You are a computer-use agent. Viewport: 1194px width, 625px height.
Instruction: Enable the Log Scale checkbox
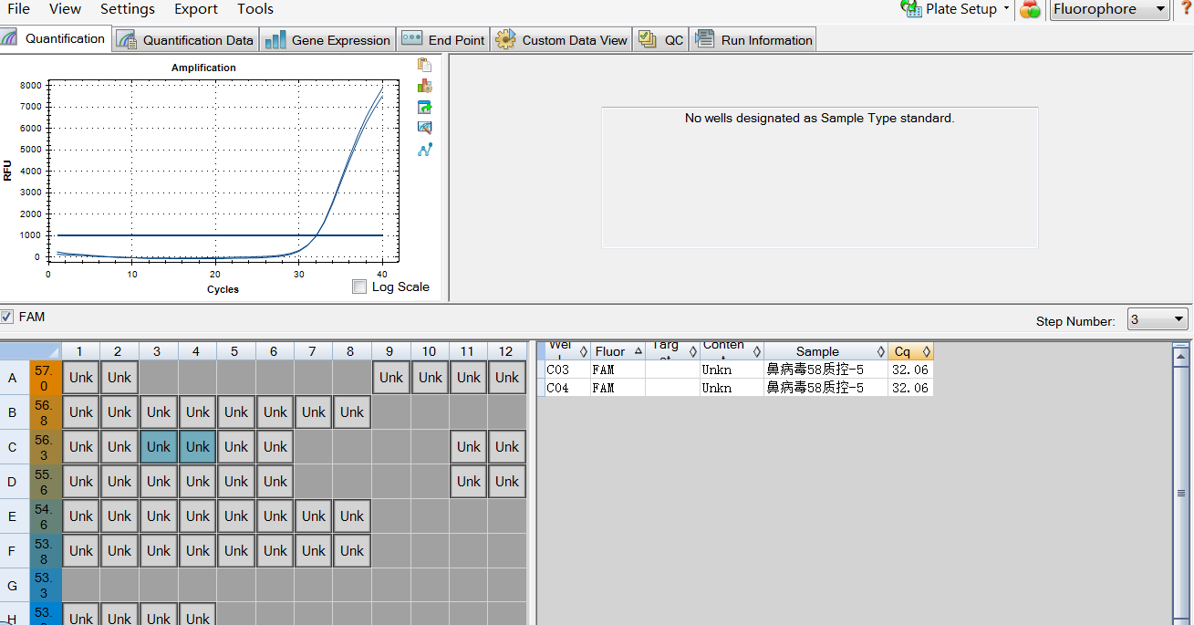click(x=359, y=286)
